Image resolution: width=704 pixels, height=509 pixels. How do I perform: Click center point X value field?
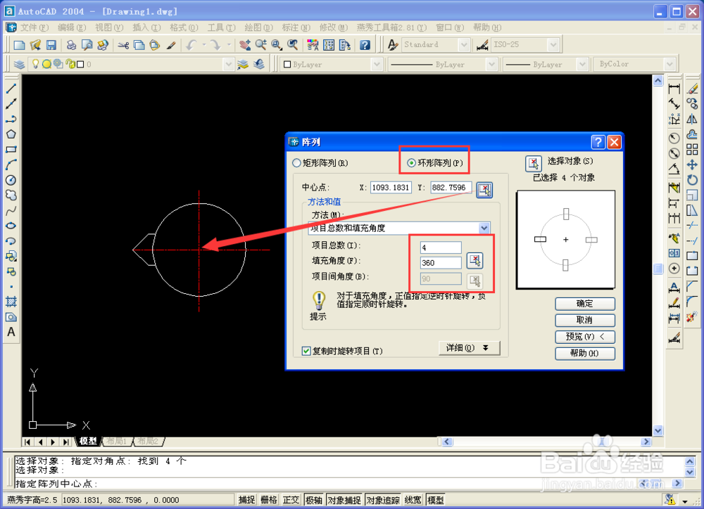[x=391, y=188]
